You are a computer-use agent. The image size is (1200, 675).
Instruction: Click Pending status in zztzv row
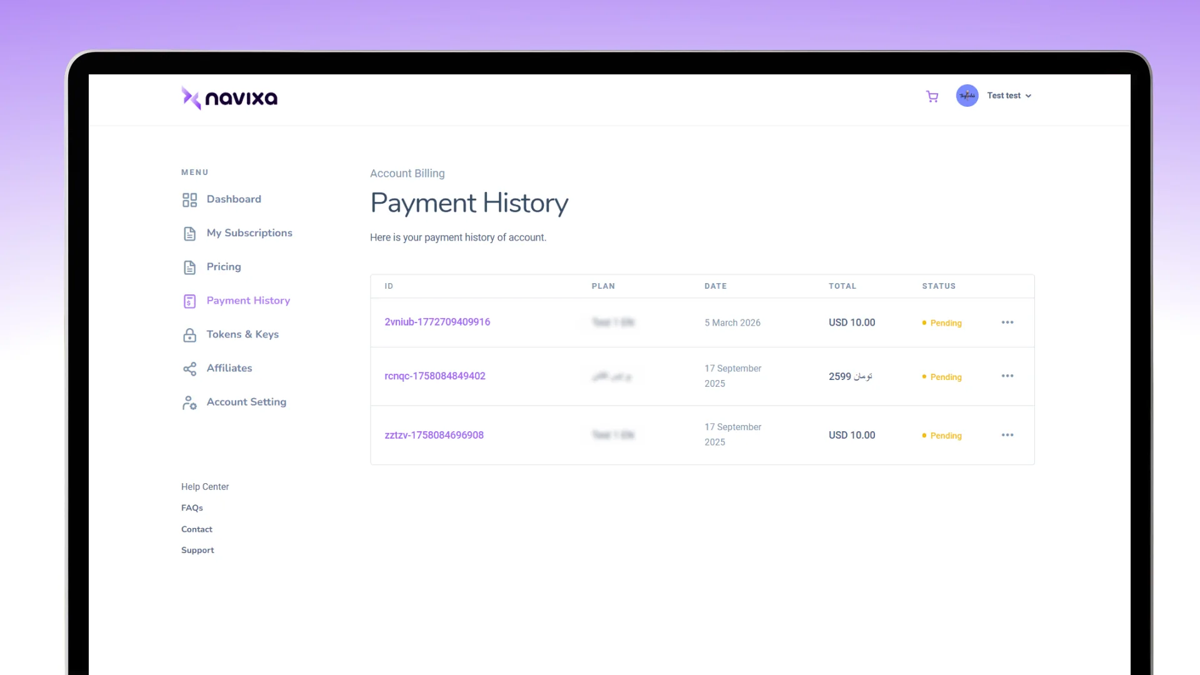tap(942, 436)
